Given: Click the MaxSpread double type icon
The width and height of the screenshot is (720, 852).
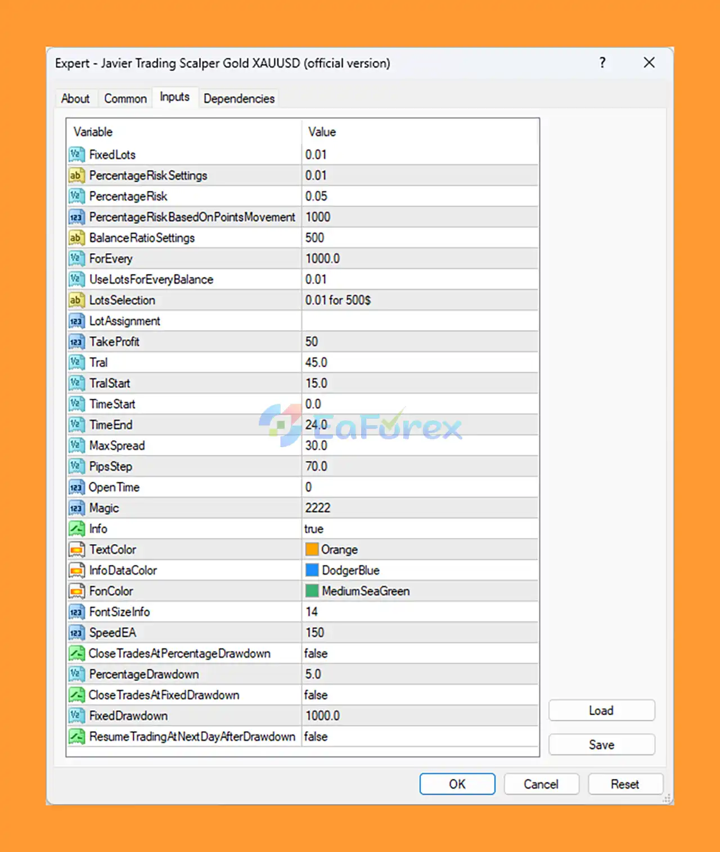Looking at the screenshot, I should (x=76, y=446).
